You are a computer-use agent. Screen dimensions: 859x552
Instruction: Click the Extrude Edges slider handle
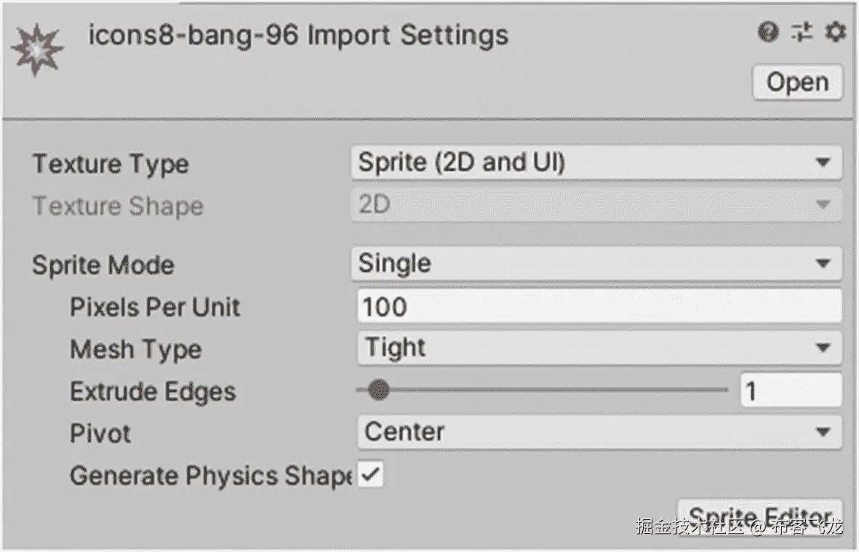click(377, 391)
